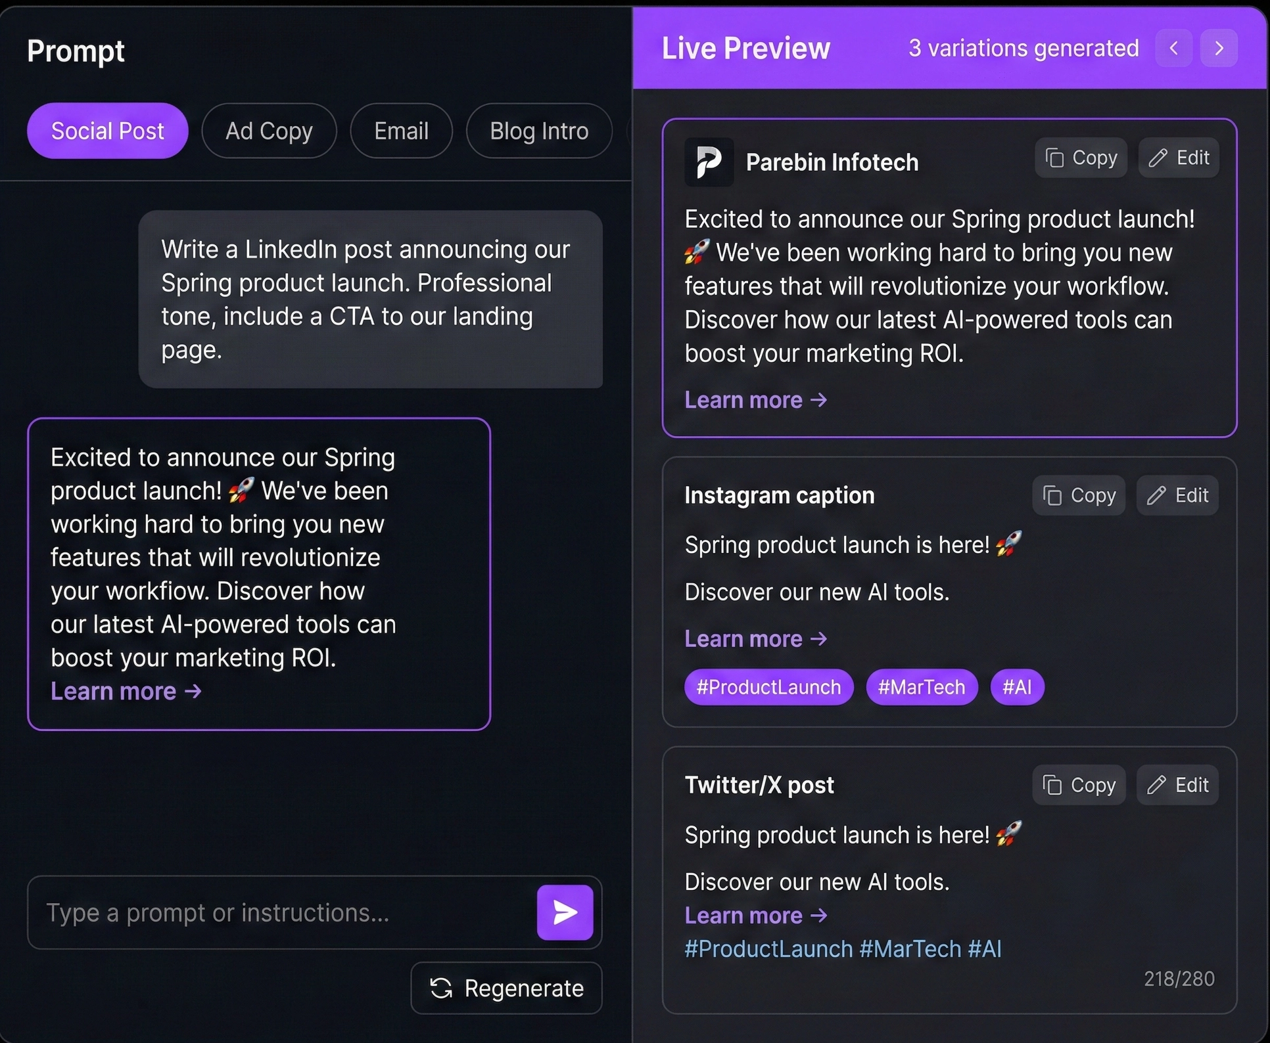Go to previous variation with left chevron
1270x1043 pixels.
[x=1174, y=48]
